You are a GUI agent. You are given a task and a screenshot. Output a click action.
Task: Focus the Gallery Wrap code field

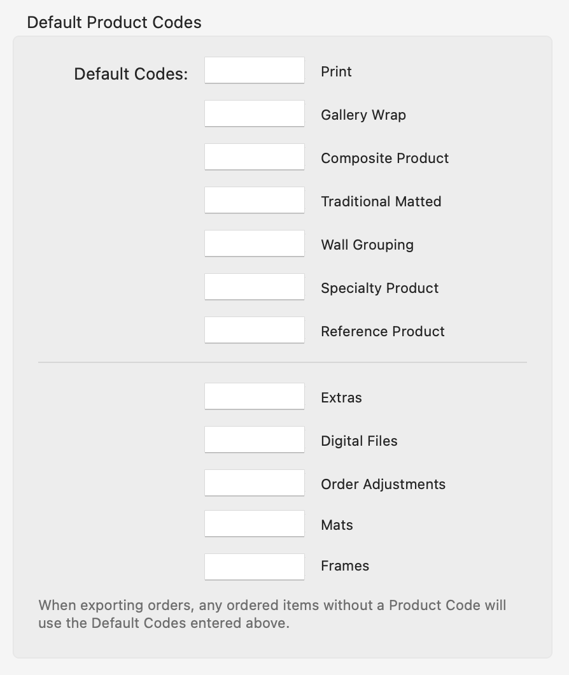(254, 114)
